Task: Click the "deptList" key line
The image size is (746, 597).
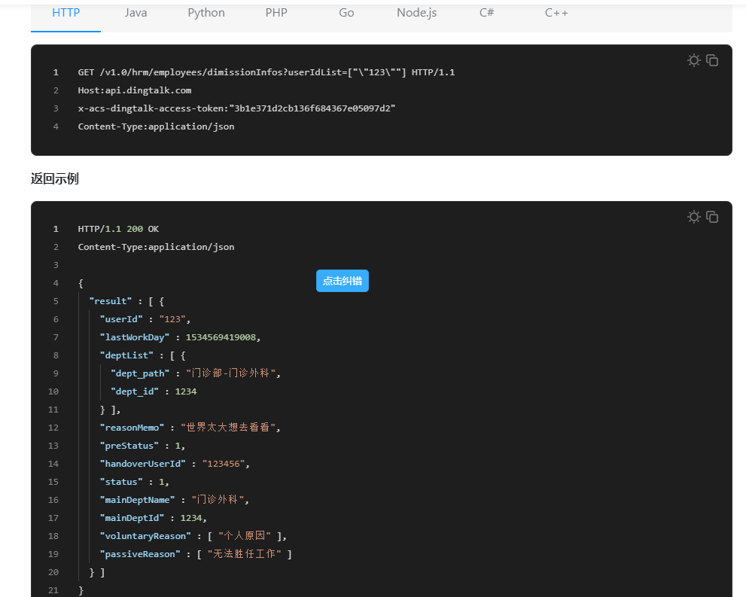Action: coord(143,355)
